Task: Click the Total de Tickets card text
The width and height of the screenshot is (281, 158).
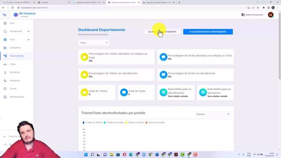Action: 98,91
